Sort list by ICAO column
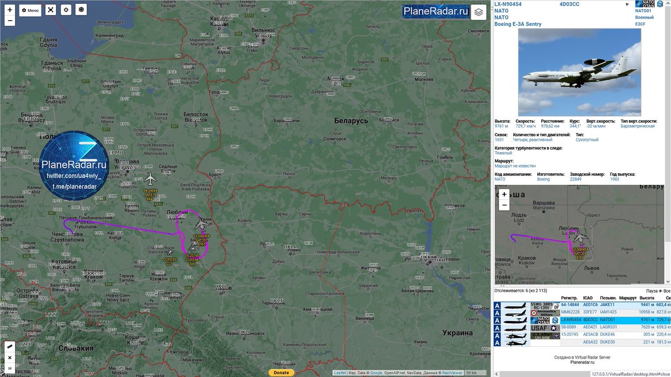Image resolution: width=671 pixels, height=377 pixels. pos(588,298)
